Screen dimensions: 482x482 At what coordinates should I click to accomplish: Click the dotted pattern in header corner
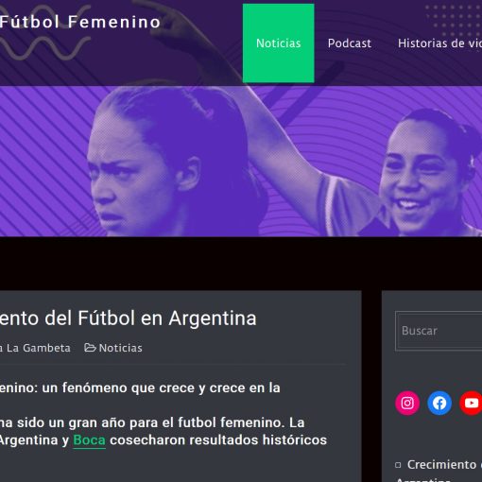point(454,21)
